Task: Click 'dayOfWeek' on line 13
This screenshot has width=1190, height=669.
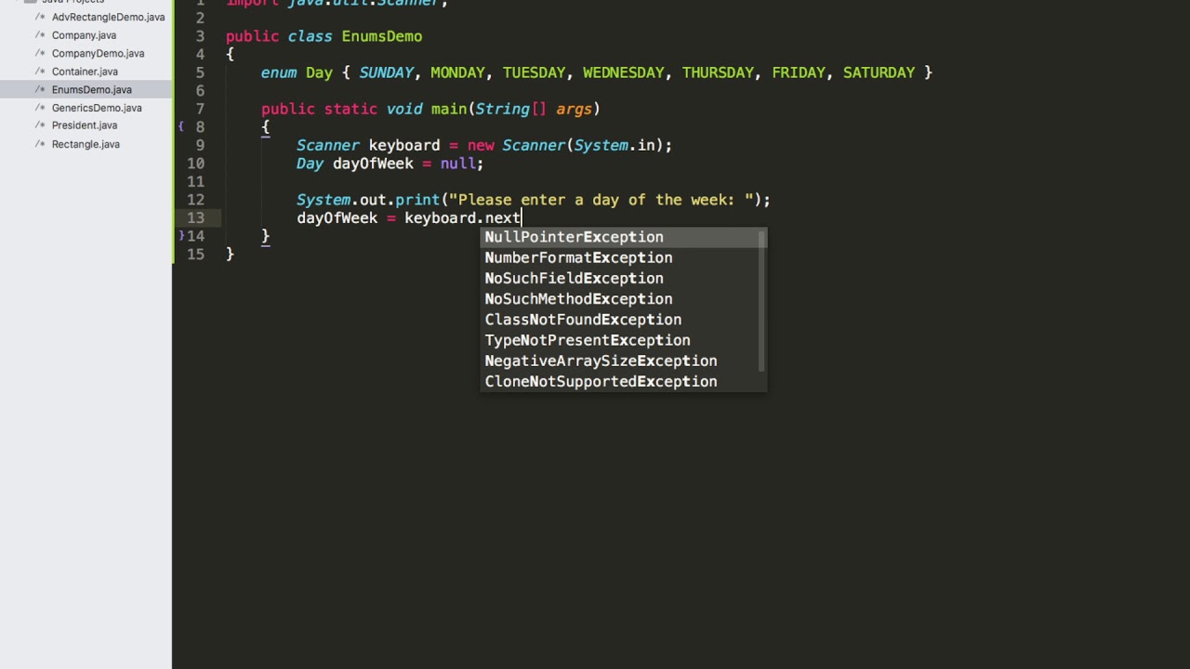Action: (337, 217)
